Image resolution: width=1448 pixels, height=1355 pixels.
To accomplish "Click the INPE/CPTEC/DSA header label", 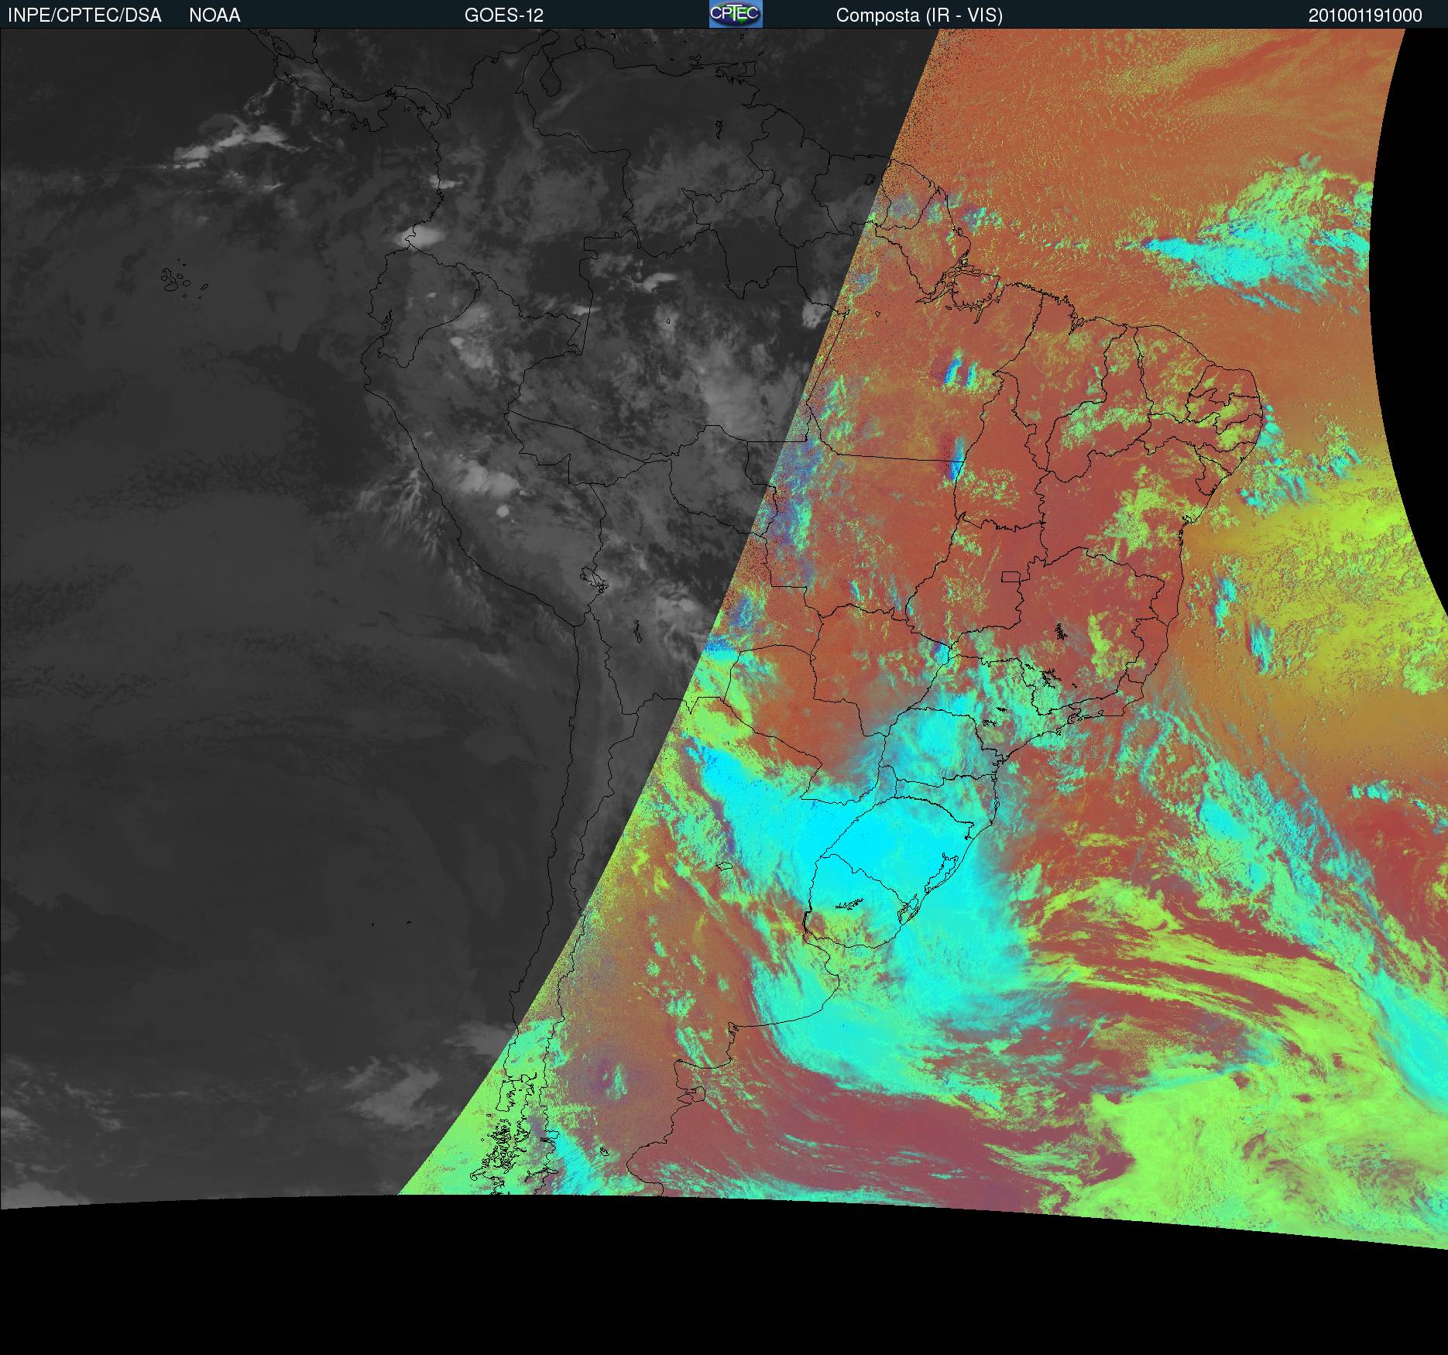I will [84, 15].
